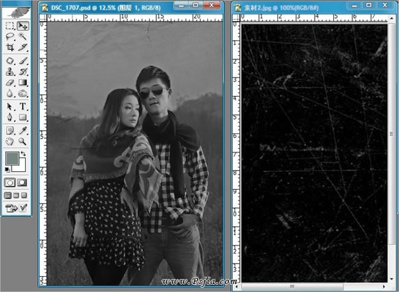Click the ruler origin corner of DSC_1707.psd
The height and width of the screenshot is (292, 399).
point(43,17)
